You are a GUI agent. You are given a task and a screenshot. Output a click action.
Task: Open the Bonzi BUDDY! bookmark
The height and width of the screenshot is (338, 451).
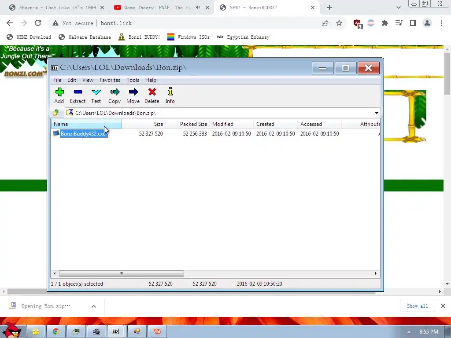[139, 37]
